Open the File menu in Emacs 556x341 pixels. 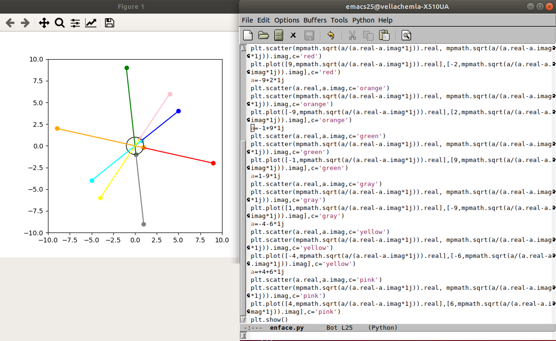pyautogui.click(x=247, y=20)
